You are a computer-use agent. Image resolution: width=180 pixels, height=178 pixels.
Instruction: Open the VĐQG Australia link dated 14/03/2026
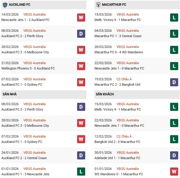coord(35,14)
